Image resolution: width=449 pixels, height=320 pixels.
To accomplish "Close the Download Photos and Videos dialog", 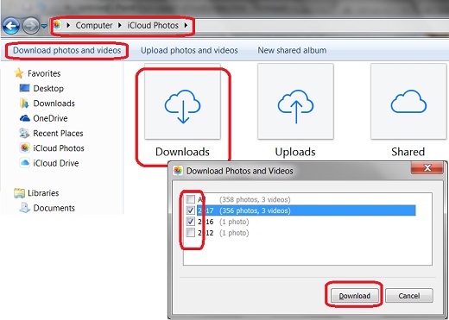I will [427, 168].
